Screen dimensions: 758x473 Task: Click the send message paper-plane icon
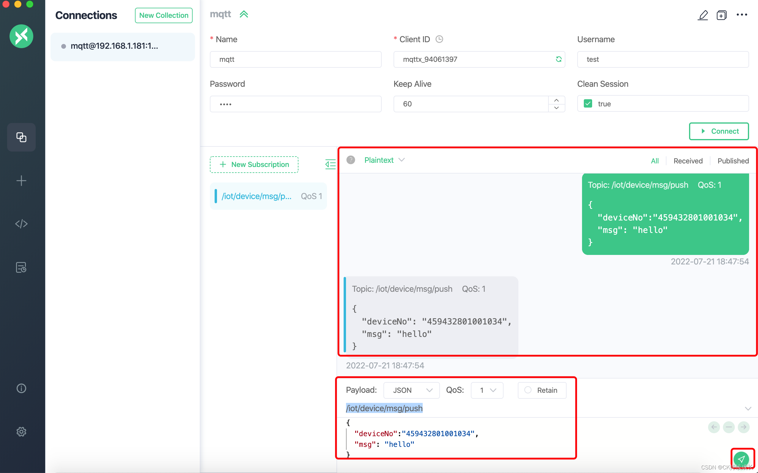point(741,459)
